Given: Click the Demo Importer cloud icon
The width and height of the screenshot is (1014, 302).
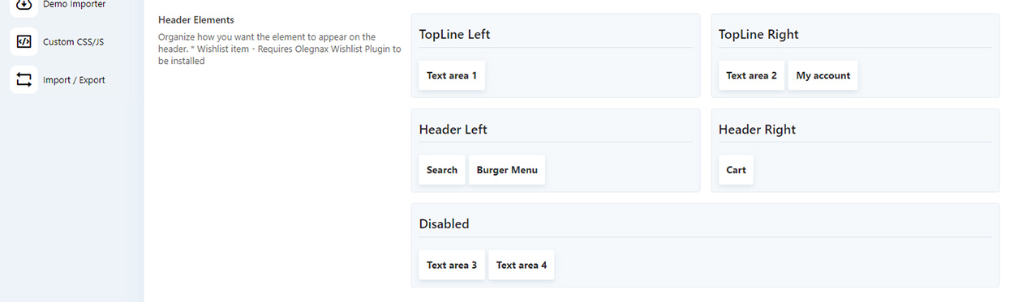Looking at the screenshot, I should [24, 6].
